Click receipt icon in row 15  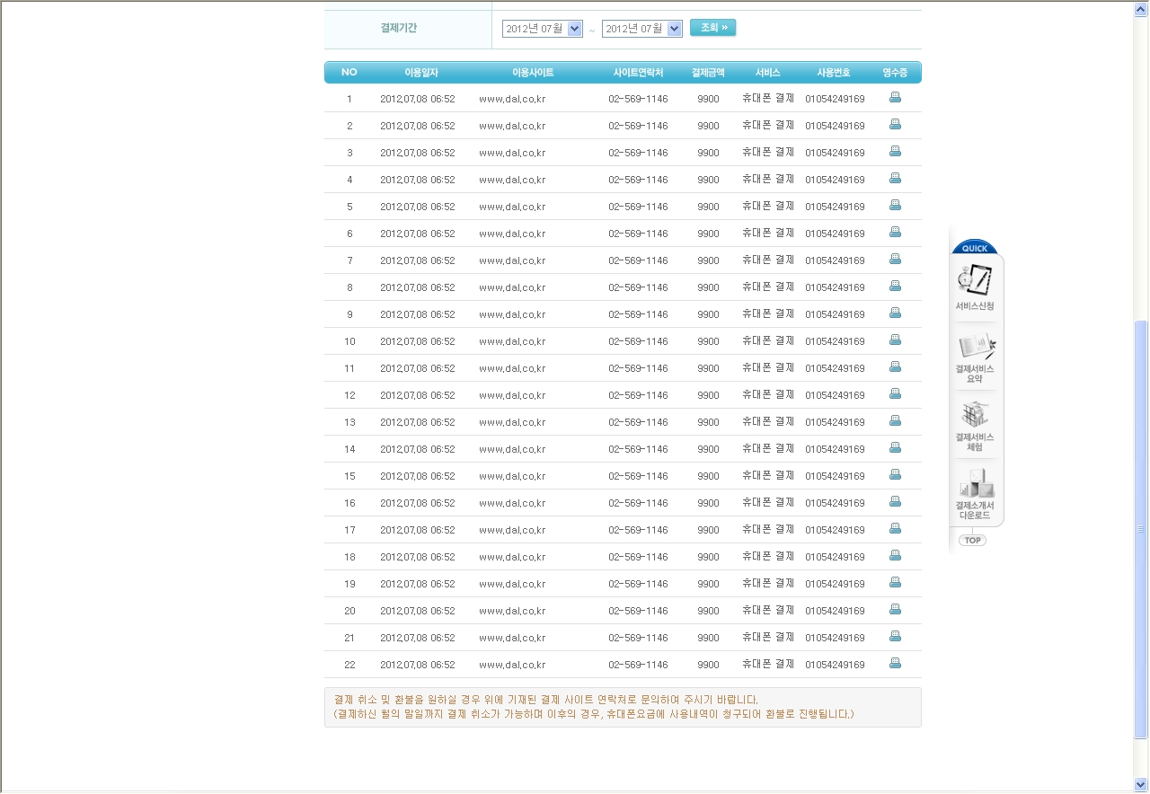tap(895, 475)
